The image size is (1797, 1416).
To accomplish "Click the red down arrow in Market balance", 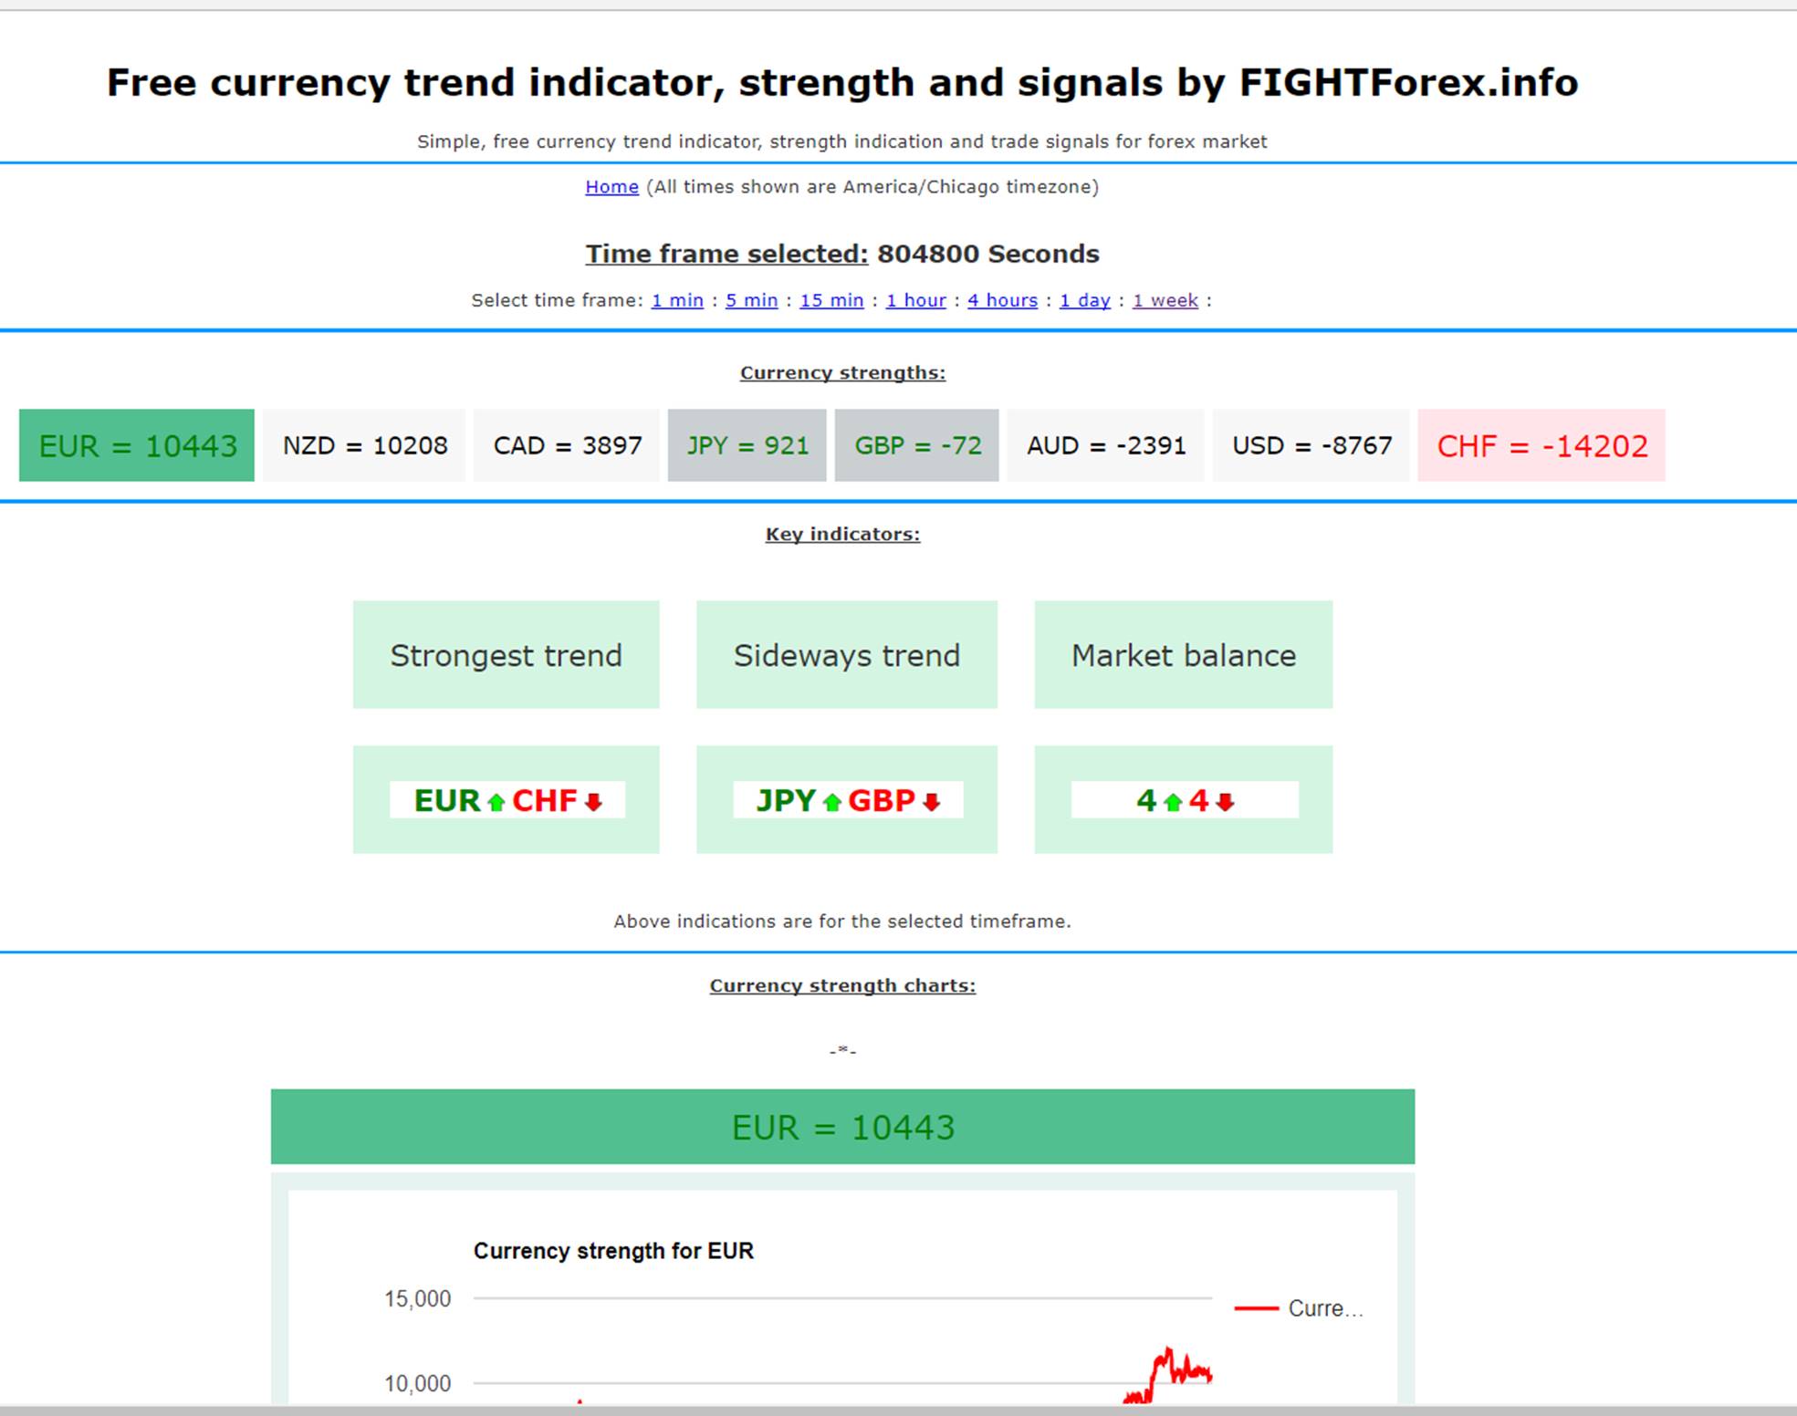I will [x=1225, y=802].
